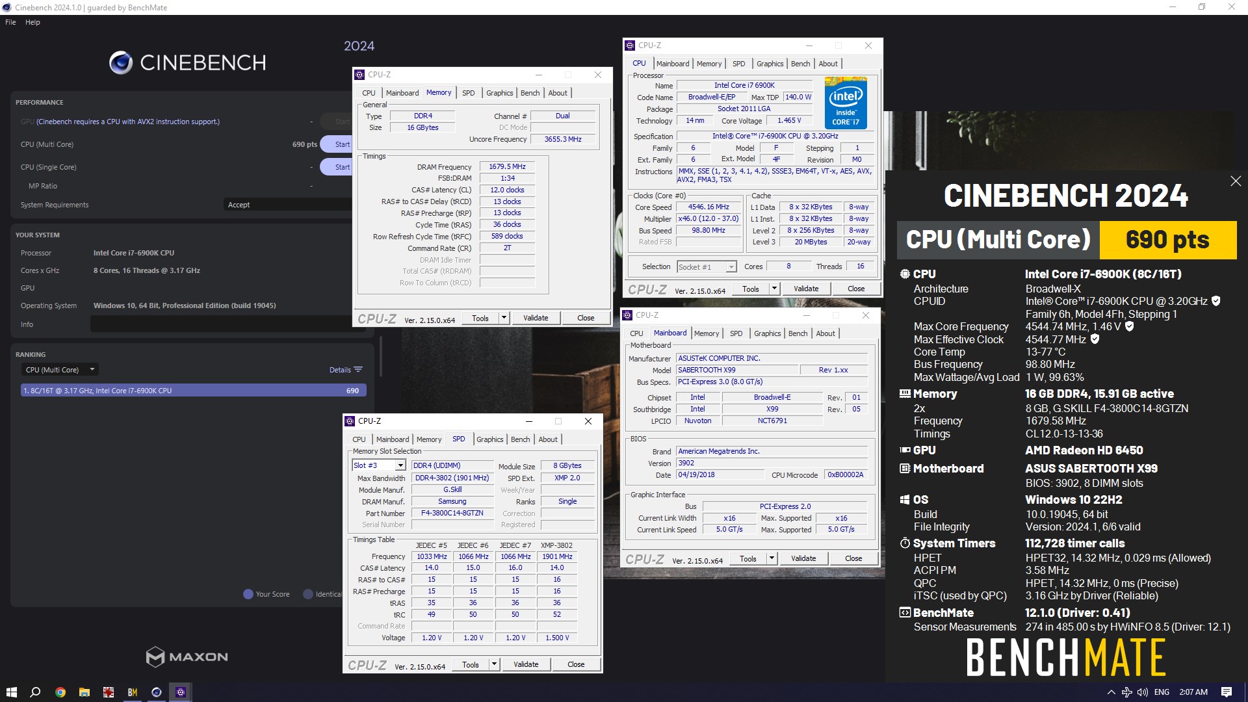
Task: Click Part Number F4-3800C14-8GTZN field
Action: (452, 513)
